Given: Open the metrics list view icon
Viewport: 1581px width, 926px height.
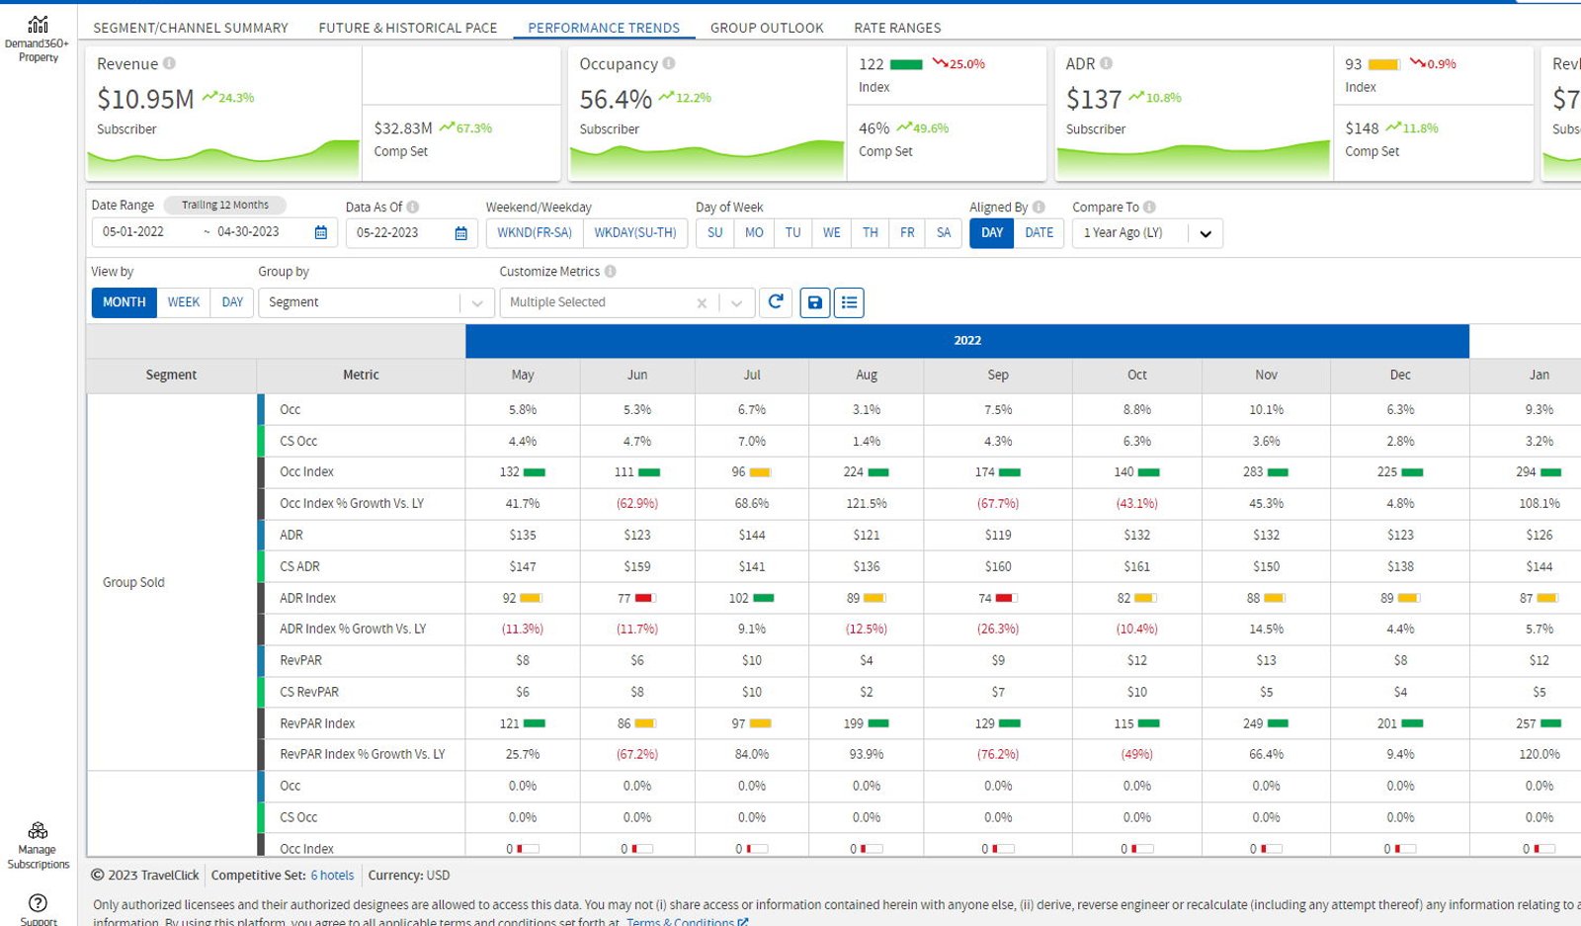Looking at the screenshot, I should coord(849,302).
